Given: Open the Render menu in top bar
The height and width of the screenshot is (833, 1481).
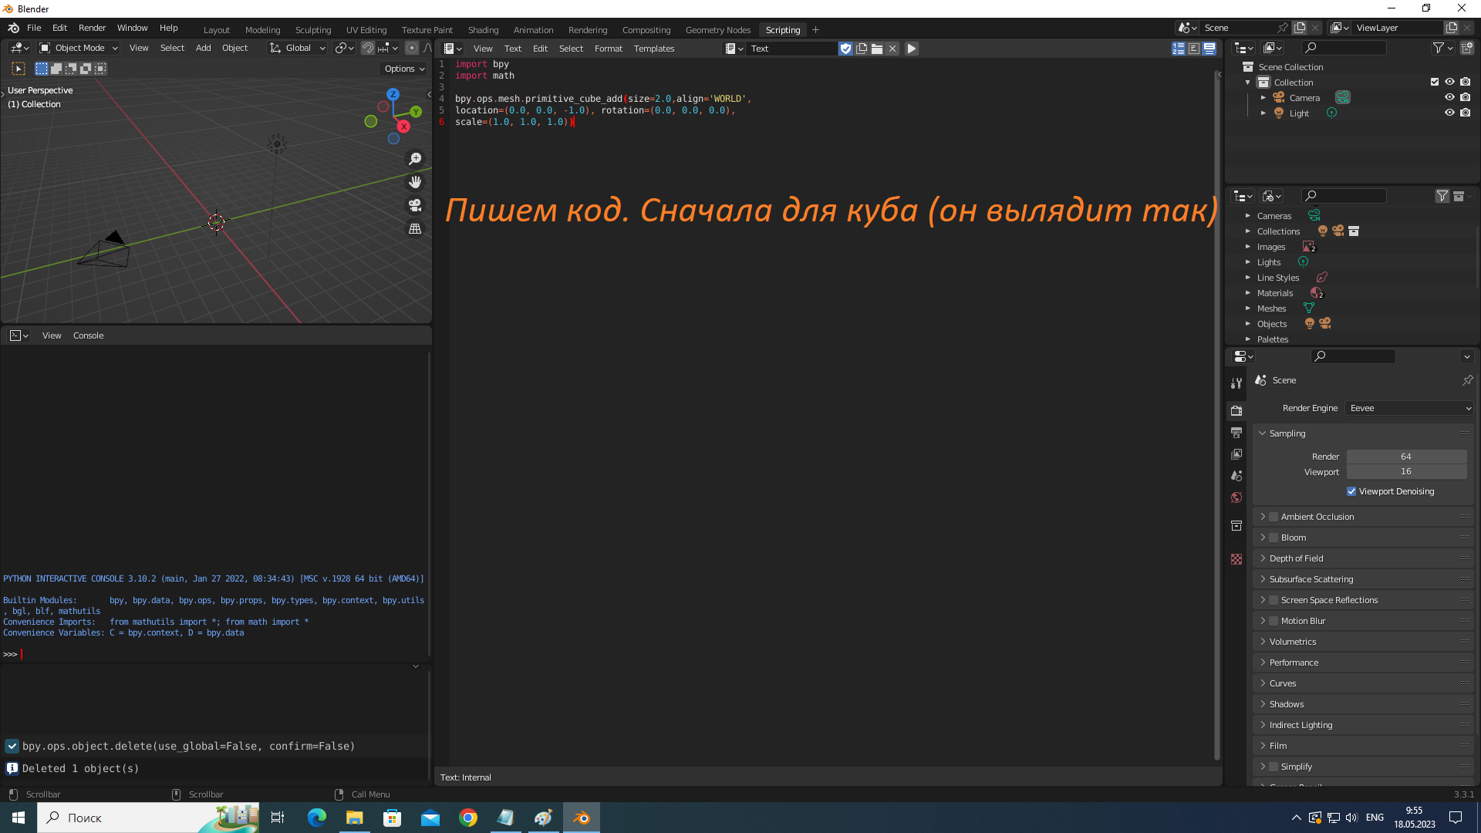Looking at the screenshot, I should click(x=92, y=28).
